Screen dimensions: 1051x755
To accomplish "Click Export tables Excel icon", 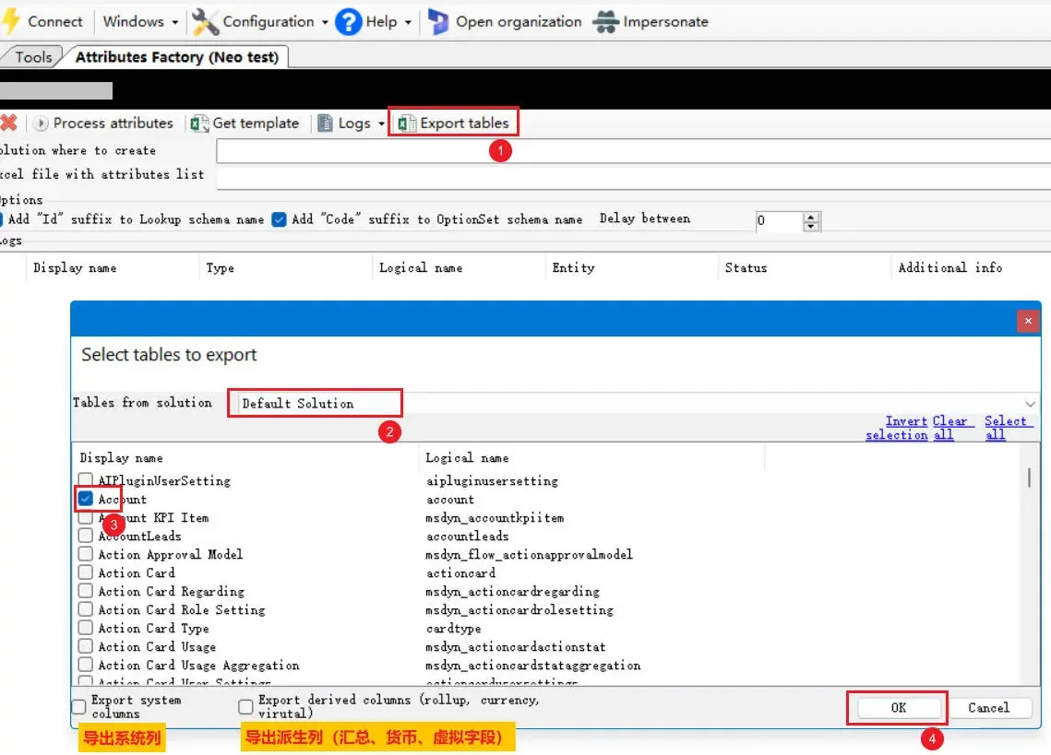I will pos(406,123).
